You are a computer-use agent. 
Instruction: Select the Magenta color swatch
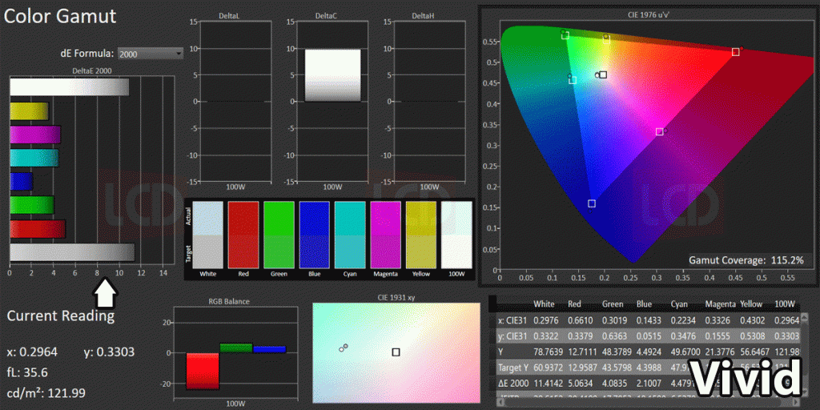point(385,235)
